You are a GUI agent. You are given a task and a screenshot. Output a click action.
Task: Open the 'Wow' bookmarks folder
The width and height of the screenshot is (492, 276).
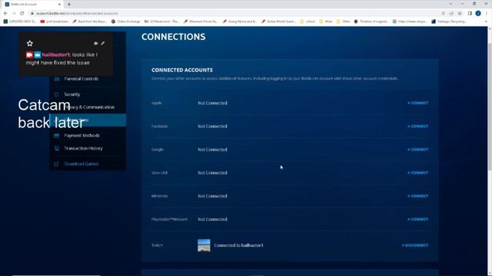point(326,21)
